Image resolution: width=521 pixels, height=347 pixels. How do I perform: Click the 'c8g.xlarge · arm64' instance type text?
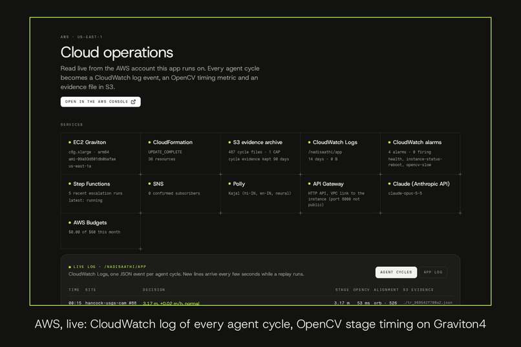tap(89, 152)
